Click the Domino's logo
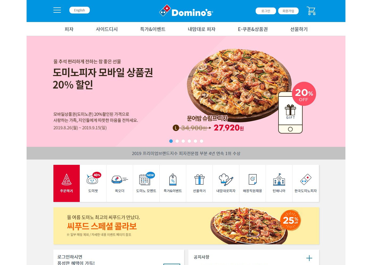 186,11
